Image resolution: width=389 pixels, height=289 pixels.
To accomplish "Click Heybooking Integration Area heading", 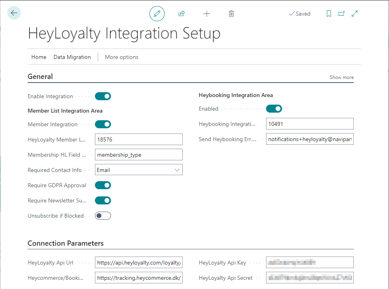I will tap(236, 95).
